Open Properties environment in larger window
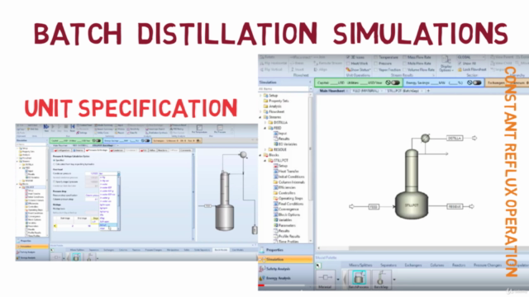529x297 pixels. tap(286, 250)
